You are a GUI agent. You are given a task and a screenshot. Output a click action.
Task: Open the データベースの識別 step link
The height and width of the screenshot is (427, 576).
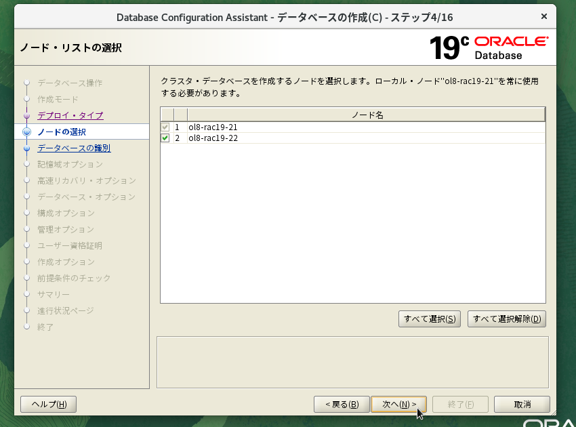coord(74,148)
